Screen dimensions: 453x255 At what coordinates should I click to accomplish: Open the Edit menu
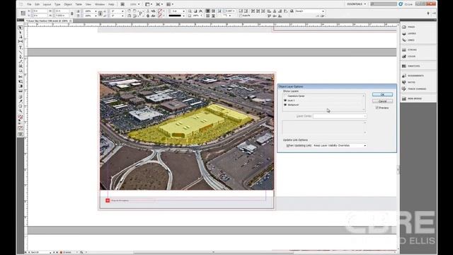click(37, 4)
